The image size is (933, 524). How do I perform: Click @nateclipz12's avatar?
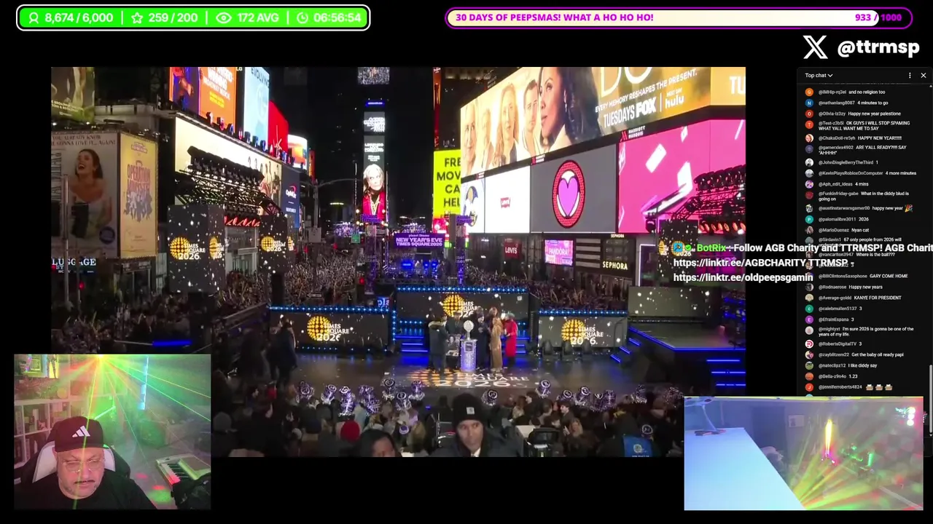coord(809,365)
